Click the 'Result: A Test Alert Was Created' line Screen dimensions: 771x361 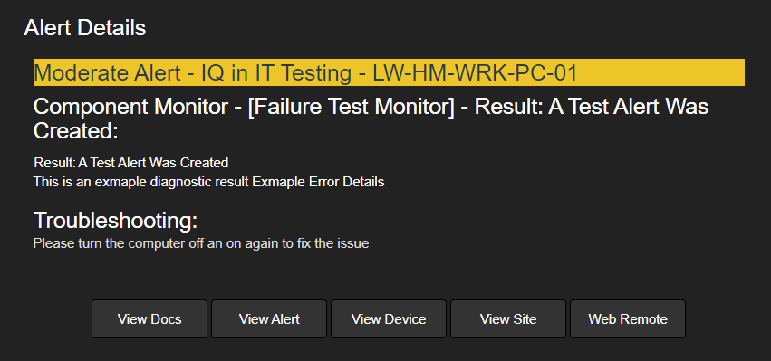click(x=130, y=163)
